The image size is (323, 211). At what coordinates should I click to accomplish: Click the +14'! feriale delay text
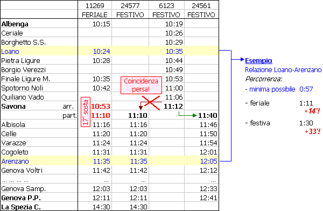pyautogui.click(x=312, y=111)
